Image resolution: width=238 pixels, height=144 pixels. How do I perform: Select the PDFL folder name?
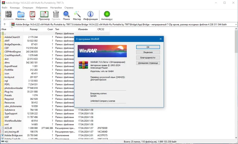[7, 84]
